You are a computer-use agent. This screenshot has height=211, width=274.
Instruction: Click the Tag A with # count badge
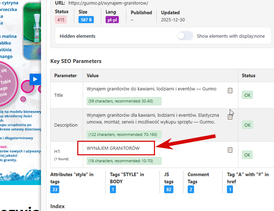pos(230,189)
